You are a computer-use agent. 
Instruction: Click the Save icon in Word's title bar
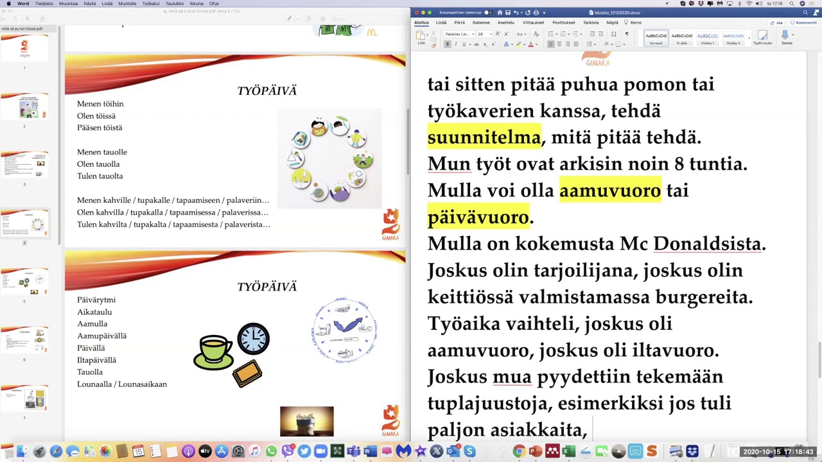coord(508,12)
